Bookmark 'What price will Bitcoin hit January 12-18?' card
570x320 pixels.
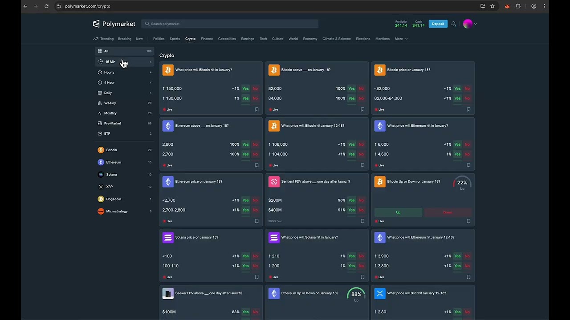tap(362, 165)
